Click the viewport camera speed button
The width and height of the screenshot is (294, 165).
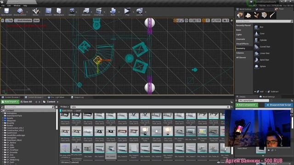225,20
